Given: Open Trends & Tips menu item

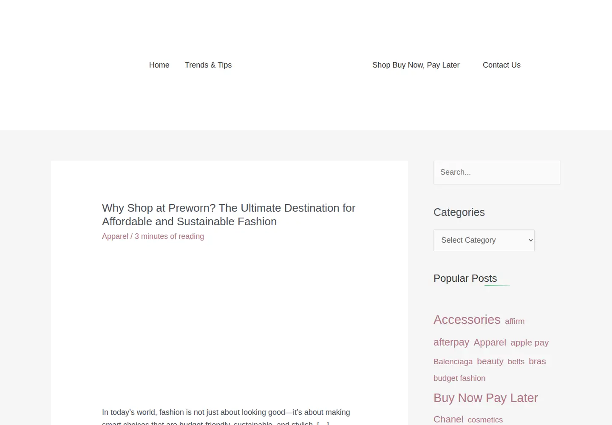Looking at the screenshot, I should tap(208, 65).
